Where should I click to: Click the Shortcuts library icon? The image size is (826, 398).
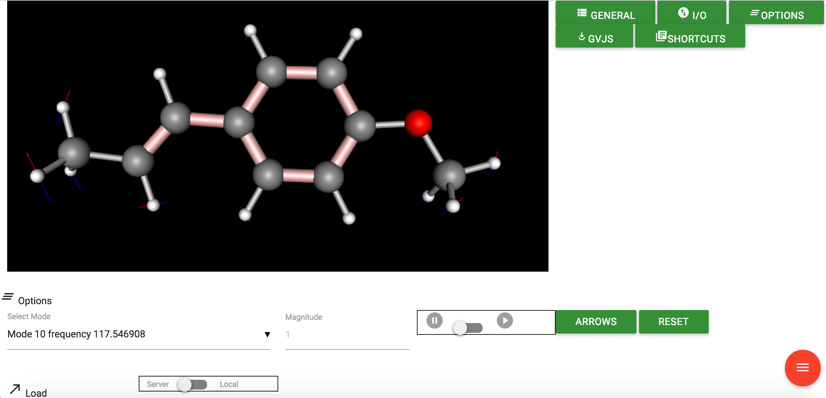[x=661, y=36]
